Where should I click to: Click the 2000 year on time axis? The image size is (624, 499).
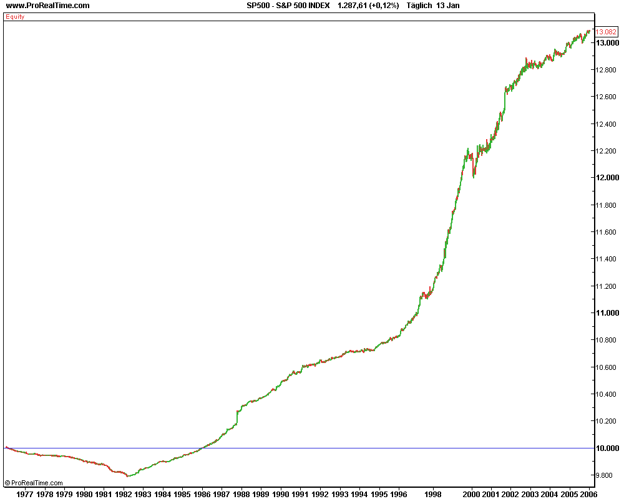(x=471, y=495)
